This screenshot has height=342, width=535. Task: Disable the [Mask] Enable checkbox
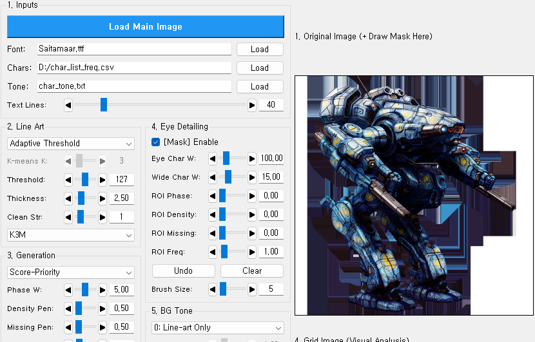point(155,142)
